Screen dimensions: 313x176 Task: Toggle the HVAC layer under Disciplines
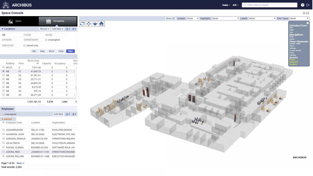[291, 37]
